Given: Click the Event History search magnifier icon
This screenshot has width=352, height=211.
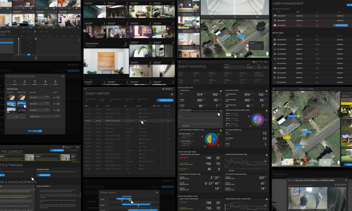Looking at the screenshot, I should tap(171, 95).
